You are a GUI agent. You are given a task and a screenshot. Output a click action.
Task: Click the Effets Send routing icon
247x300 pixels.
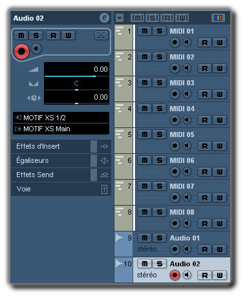point(104,175)
